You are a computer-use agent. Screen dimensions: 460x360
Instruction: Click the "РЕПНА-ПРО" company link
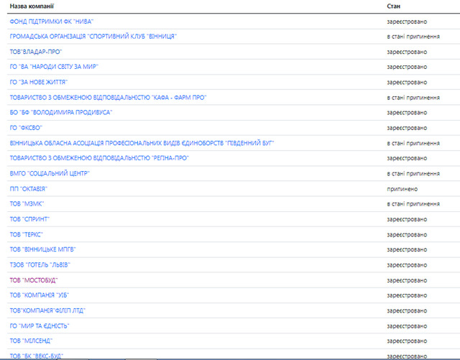(99, 158)
